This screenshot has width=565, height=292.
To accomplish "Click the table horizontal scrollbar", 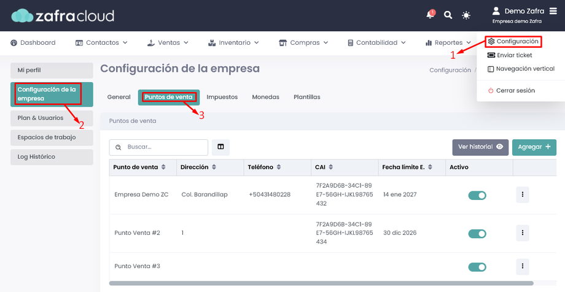I will tap(321, 283).
